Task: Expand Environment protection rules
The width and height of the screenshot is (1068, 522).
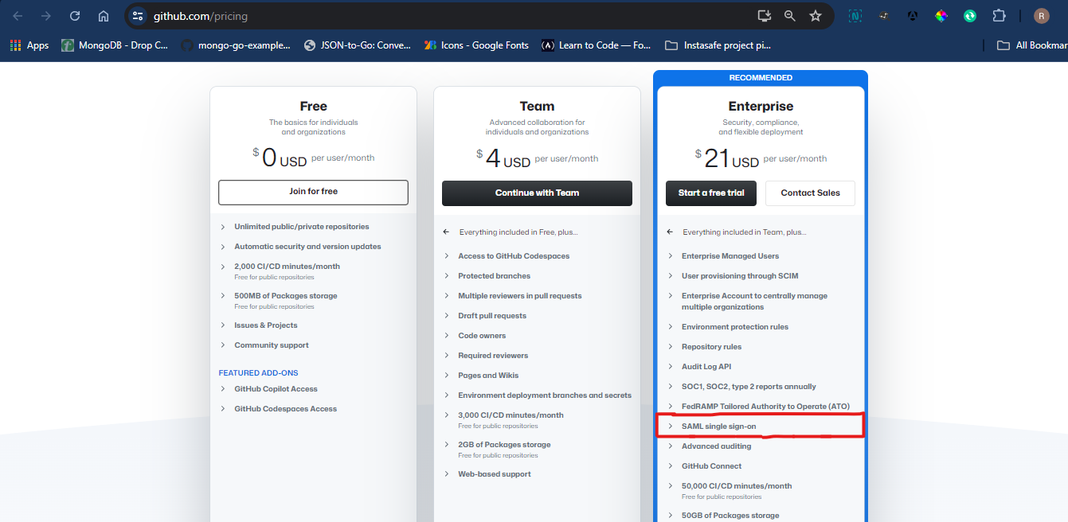Action: click(x=728, y=327)
